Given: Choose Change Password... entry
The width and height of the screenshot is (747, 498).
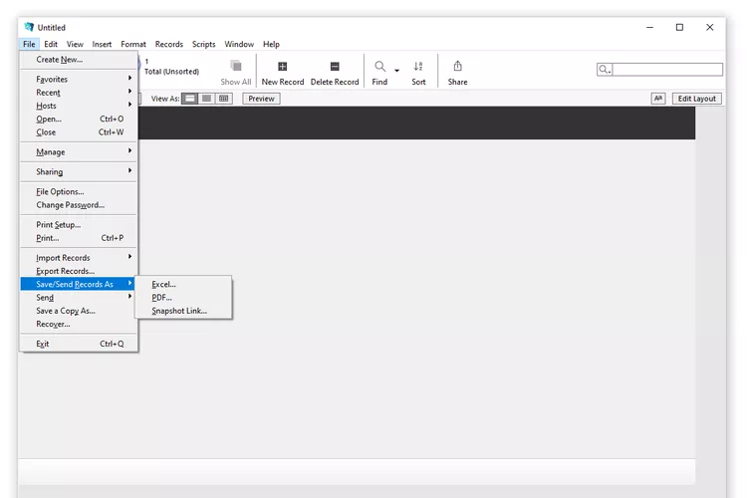Looking at the screenshot, I should [x=79, y=205].
